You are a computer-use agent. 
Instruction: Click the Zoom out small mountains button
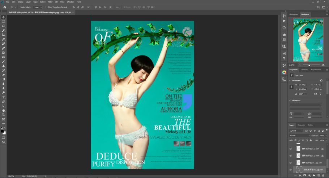(x=300, y=65)
